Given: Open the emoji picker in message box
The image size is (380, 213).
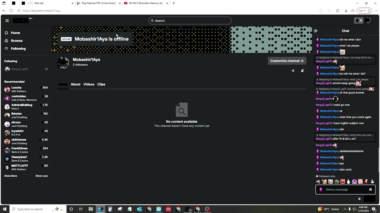Looking at the screenshot, I should 370,190.
